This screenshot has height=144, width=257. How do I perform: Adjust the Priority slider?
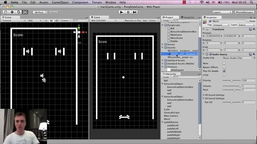pyautogui.click(x=232, y=80)
